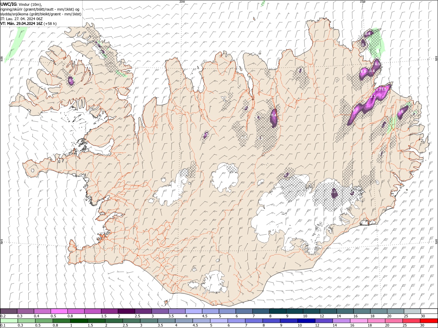Click the 15W longitude label
The image size is (438, 328).
(362, 1)
